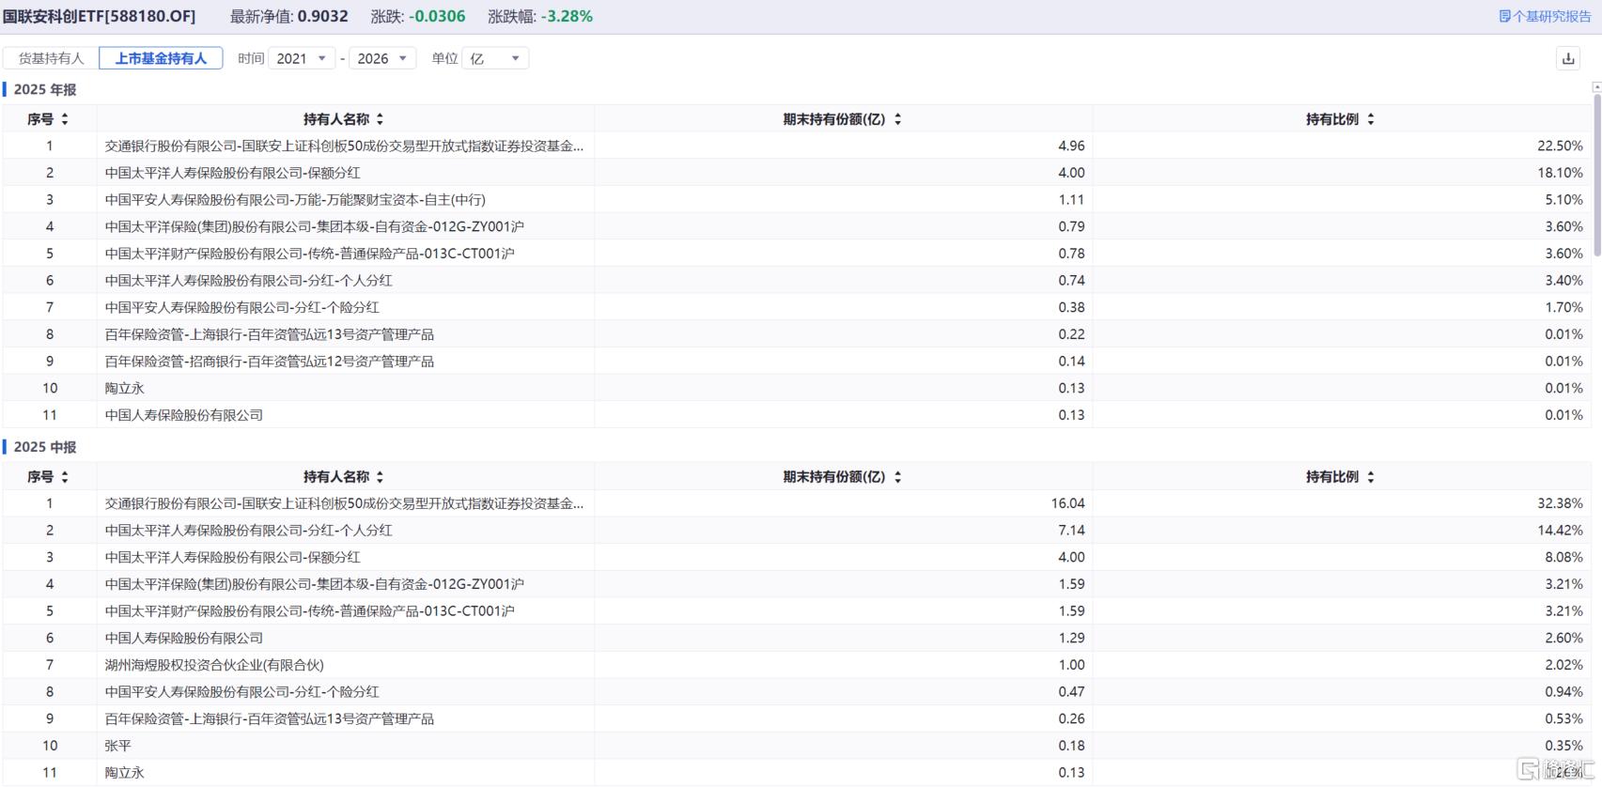Click the download/export icon button
1602x787 pixels.
[x=1568, y=58]
